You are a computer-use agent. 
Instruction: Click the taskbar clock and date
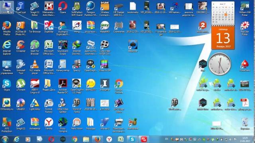point(245,139)
